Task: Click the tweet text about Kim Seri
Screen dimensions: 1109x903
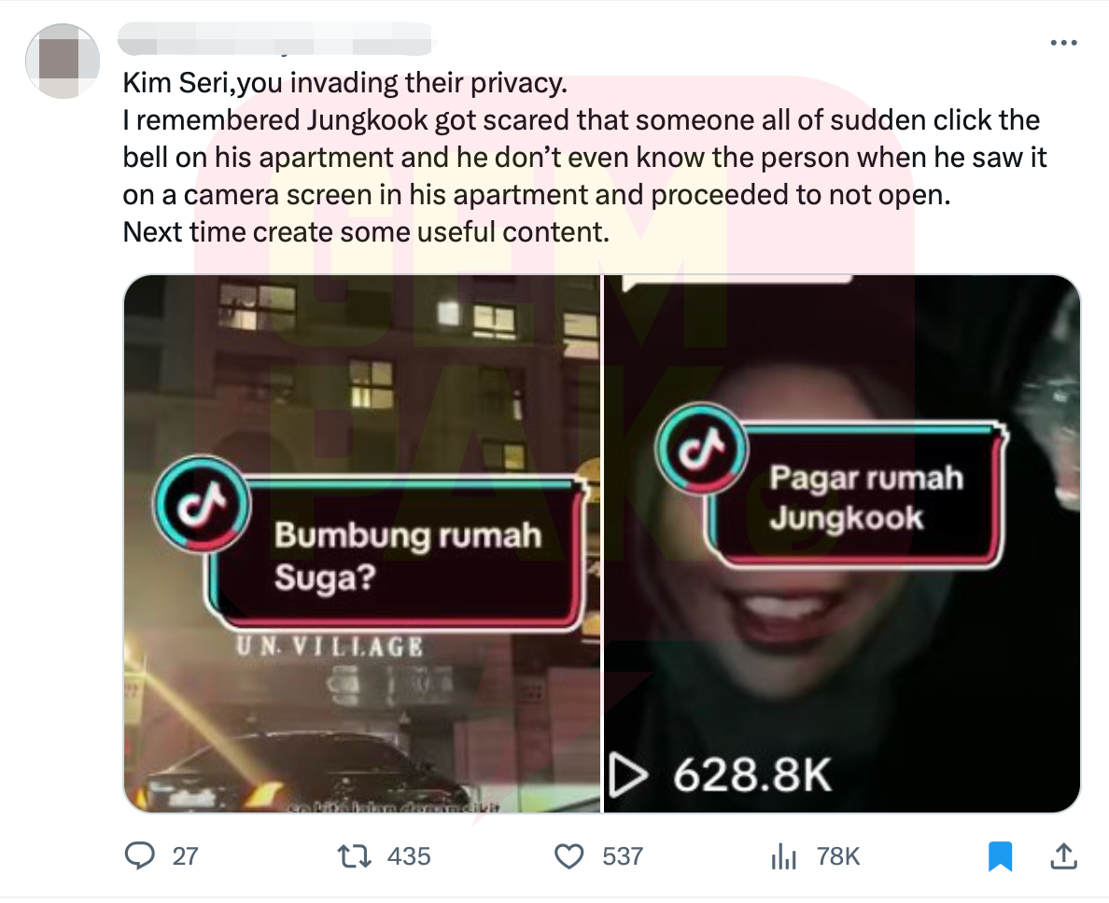Action: [584, 158]
